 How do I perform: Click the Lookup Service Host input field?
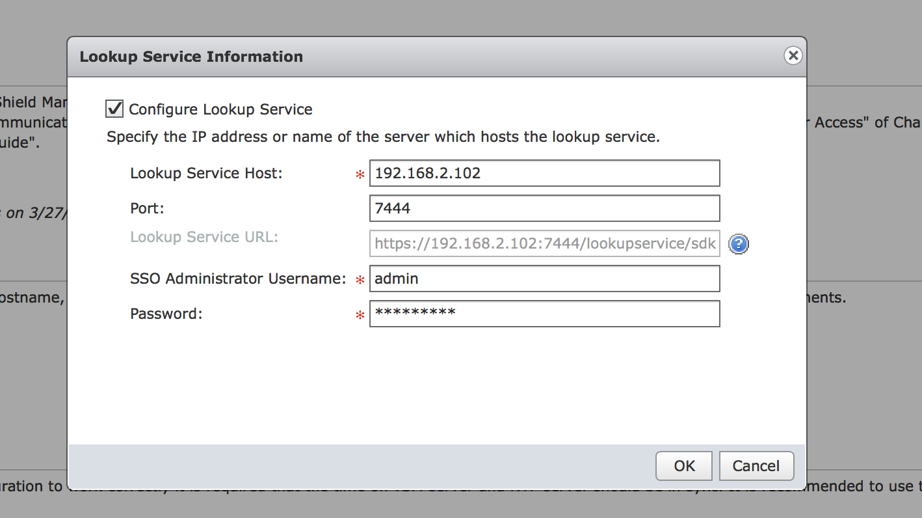click(544, 174)
